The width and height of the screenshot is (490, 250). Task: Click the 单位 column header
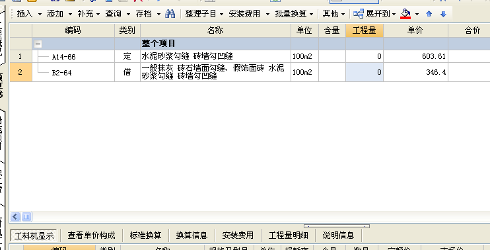coord(304,30)
